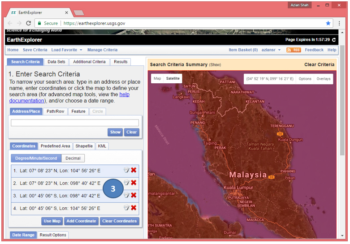This screenshot has width=350, height=244.
Task: Delete coordinate 4 using red X
Action: (x=134, y=208)
